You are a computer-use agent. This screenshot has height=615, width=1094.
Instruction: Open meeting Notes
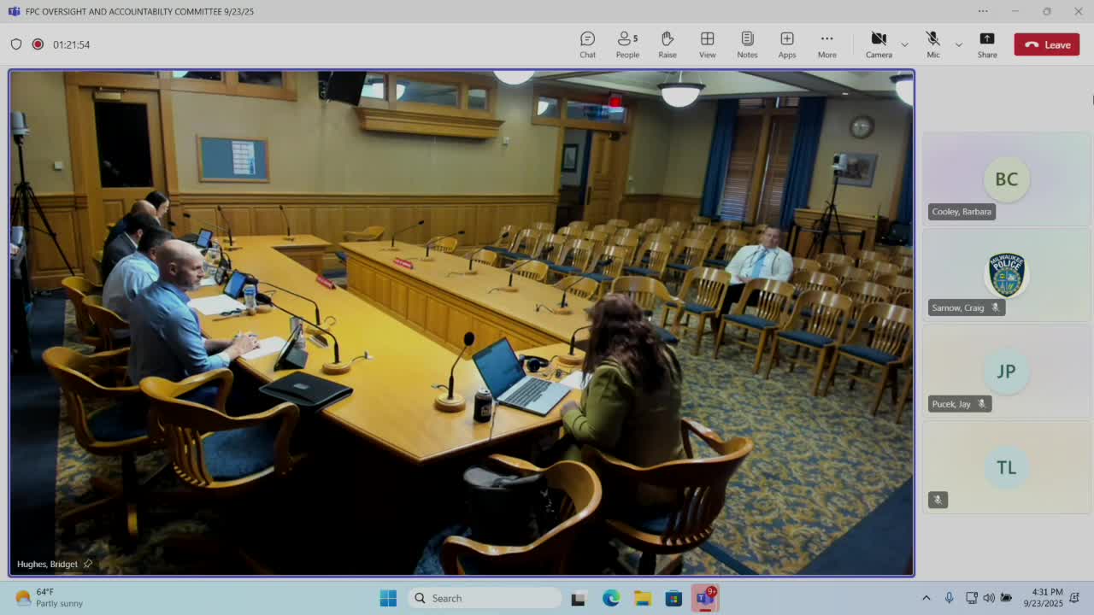tap(747, 44)
